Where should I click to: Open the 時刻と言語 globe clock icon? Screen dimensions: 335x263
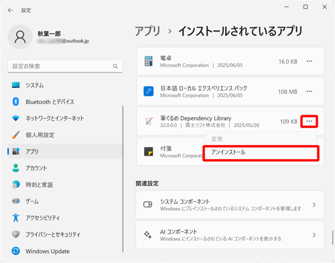point(15,185)
